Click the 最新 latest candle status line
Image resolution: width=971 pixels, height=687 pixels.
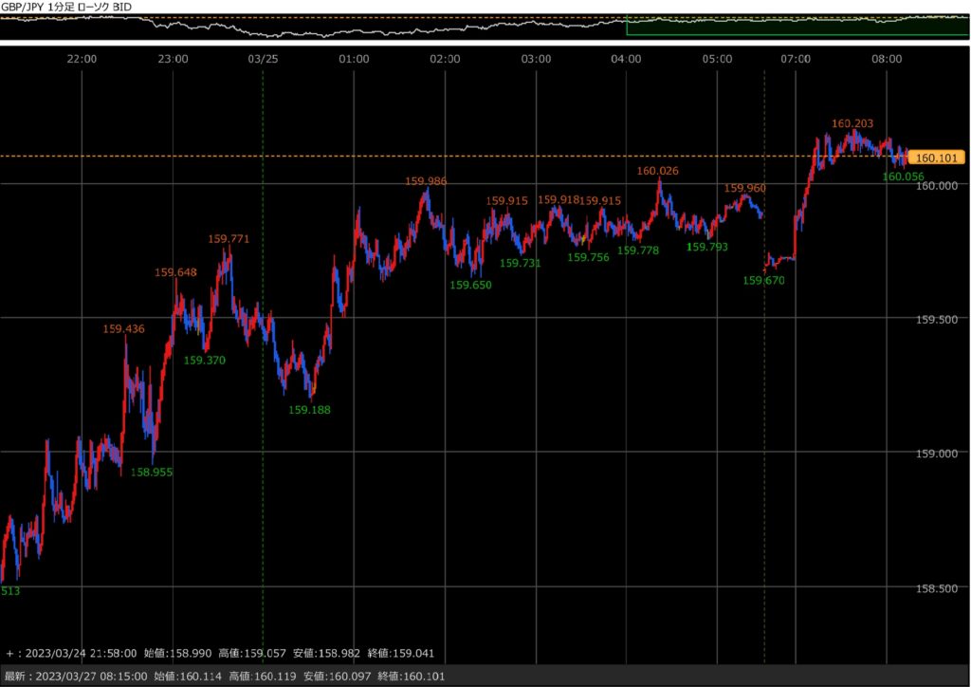[x=220, y=677]
